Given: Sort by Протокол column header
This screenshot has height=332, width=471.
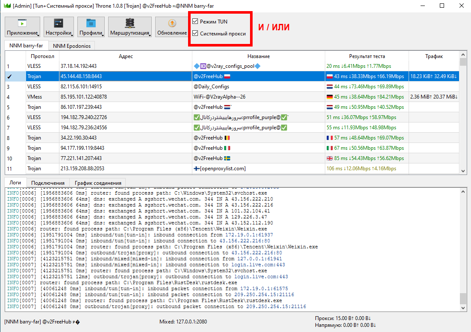Looking at the screenshot, I should 42,56.
